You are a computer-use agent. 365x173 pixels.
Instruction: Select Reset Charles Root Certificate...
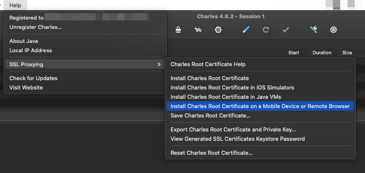pyautogui.click(x=260, y=153)
